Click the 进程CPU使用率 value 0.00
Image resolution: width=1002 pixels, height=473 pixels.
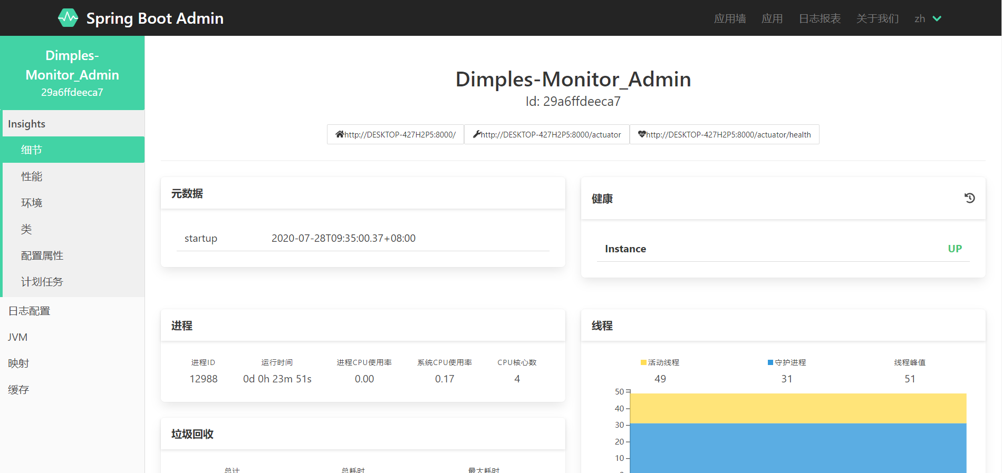coord(364,379)
